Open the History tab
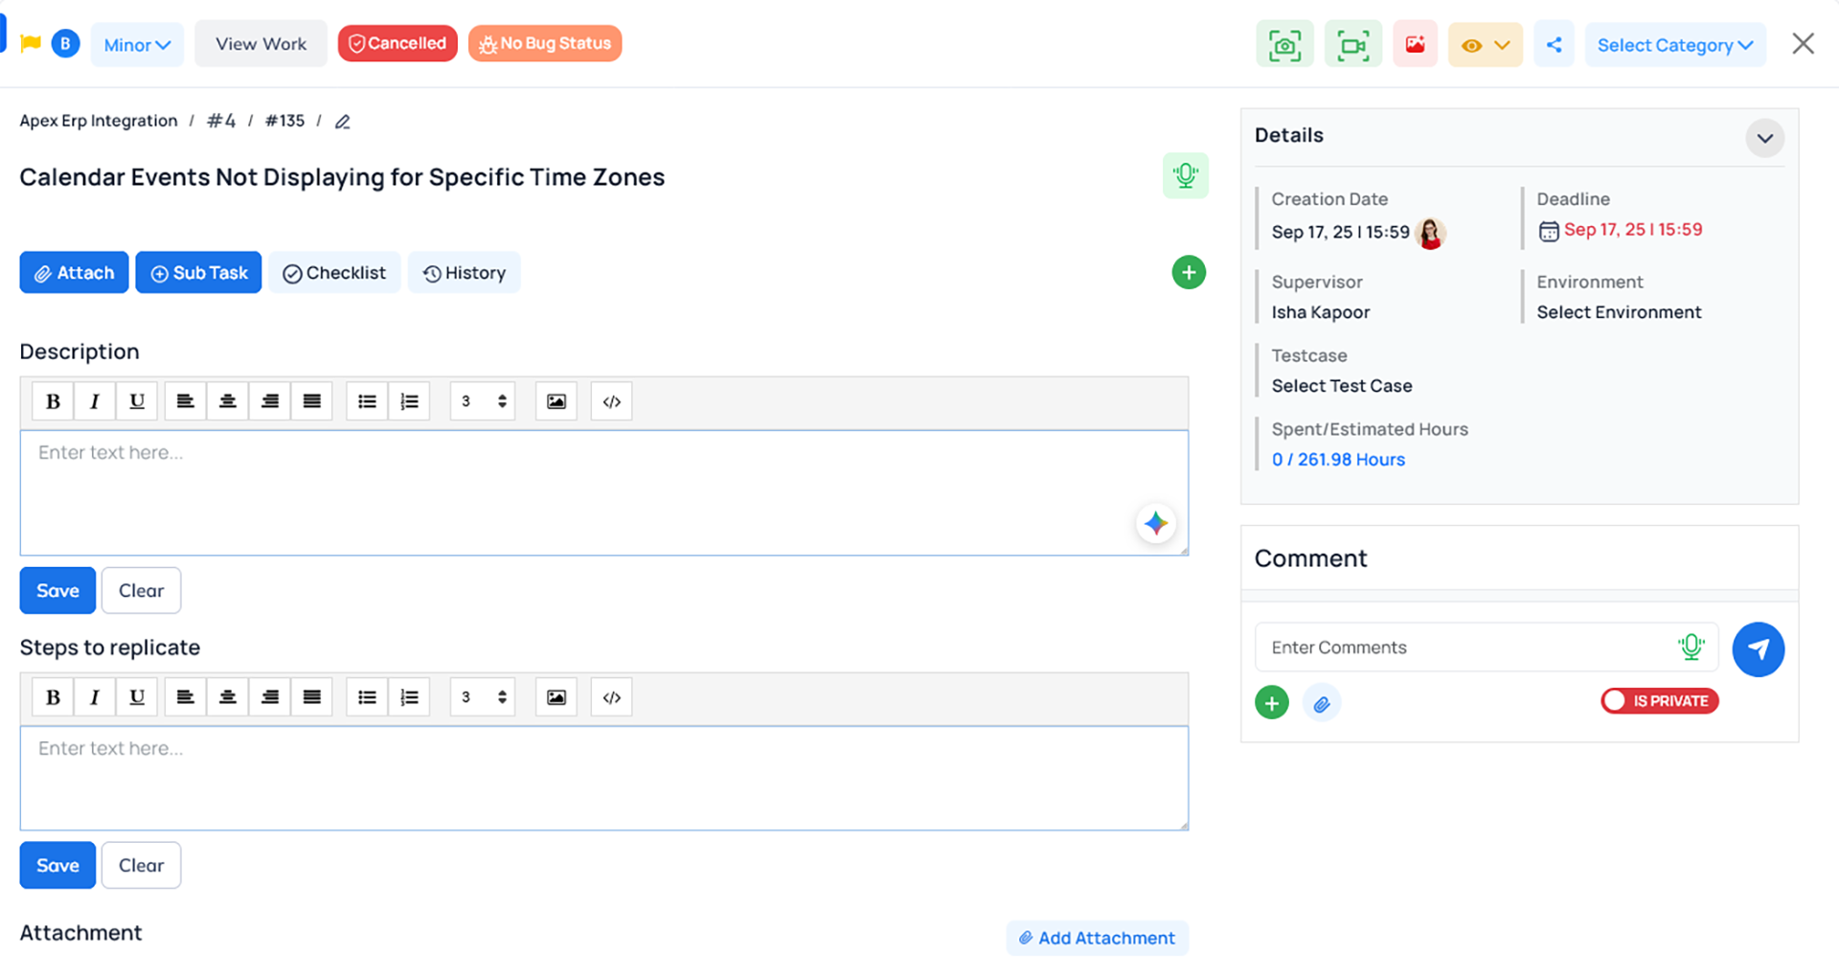The height and width of the screenshot is (977, 1839). [465, 273]
